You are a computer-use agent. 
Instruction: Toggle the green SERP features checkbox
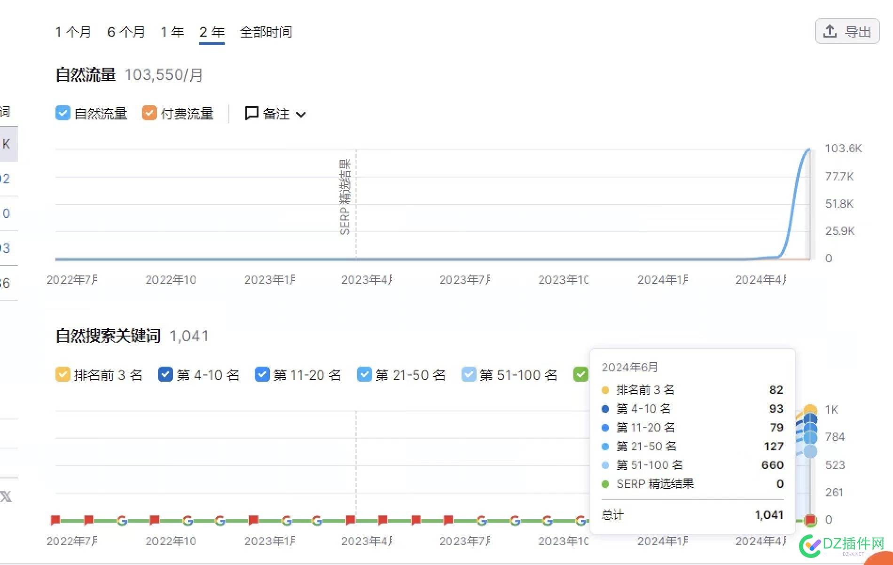[x=581, y=375]
